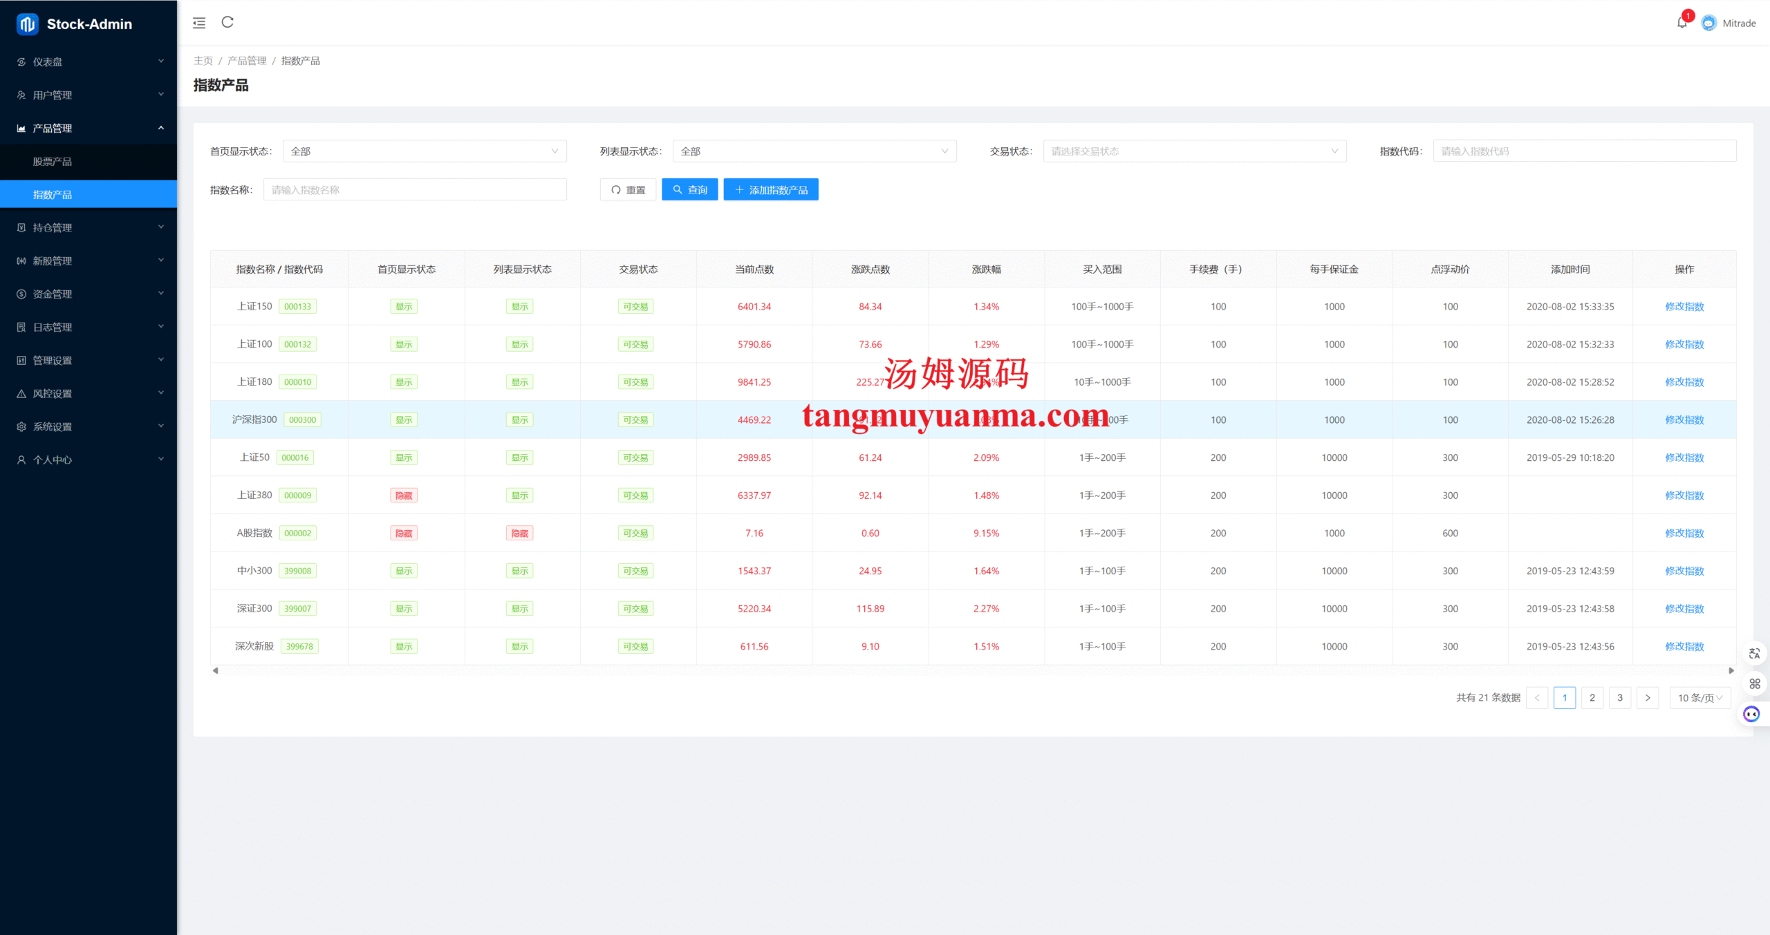Click the horizontal table scrollbar right arrow
The height and width of the screenshot is (935, 1770).
pos(1731,670)
